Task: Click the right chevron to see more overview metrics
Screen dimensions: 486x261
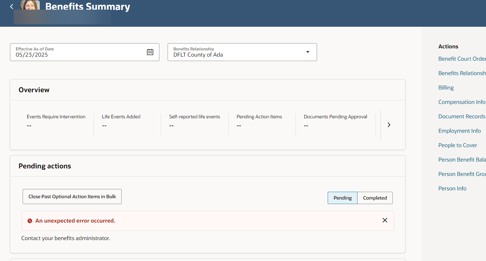Action: click(x=389, y=124)
